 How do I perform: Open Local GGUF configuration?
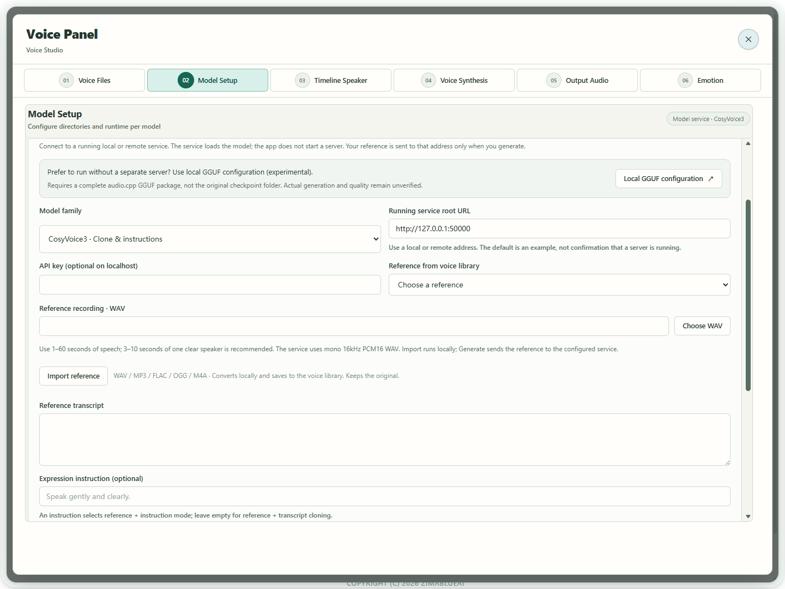(669, 179)
